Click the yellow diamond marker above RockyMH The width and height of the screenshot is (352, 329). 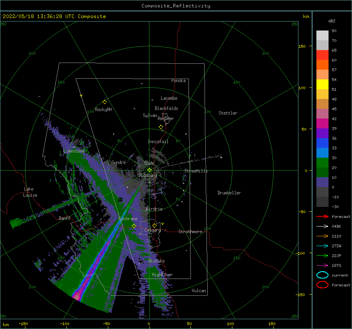coord(104,102)
